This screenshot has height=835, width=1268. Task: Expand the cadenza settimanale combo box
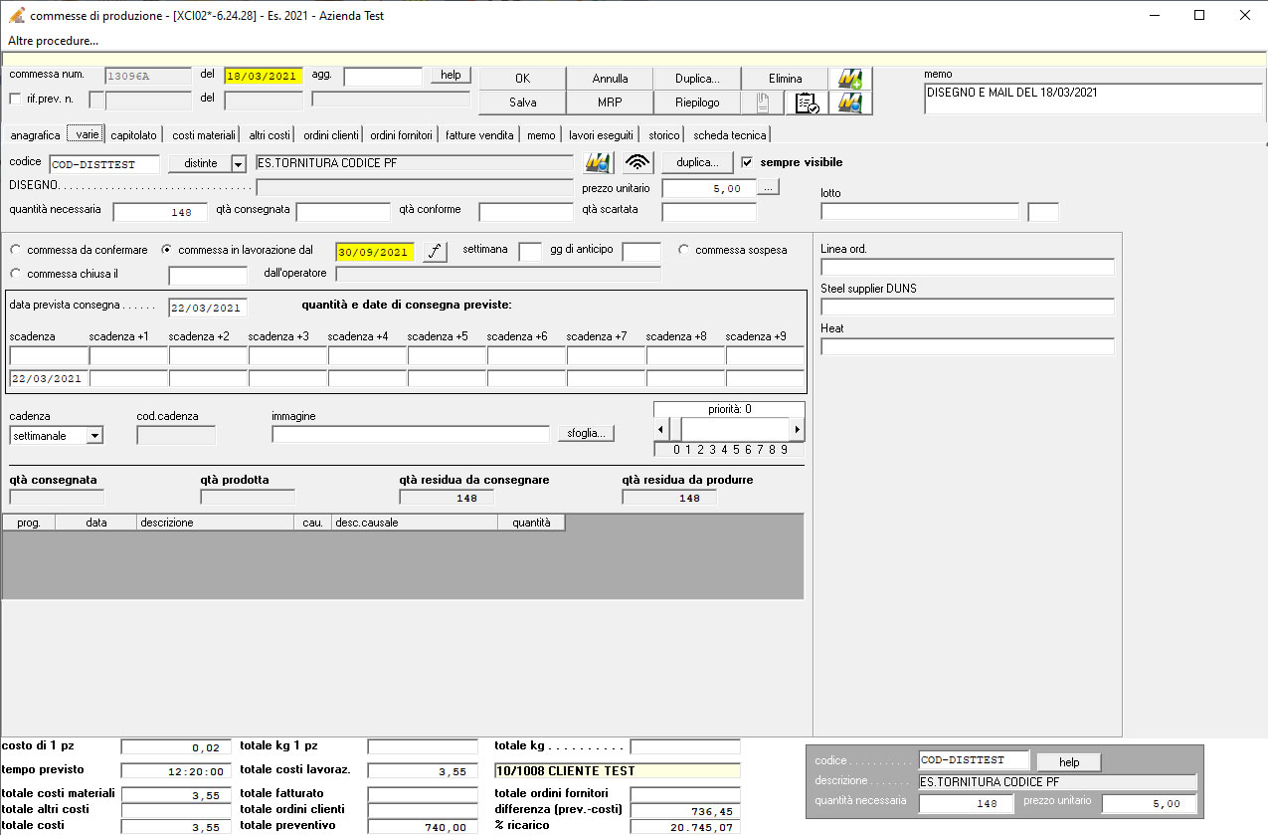(x=94, y=435)
